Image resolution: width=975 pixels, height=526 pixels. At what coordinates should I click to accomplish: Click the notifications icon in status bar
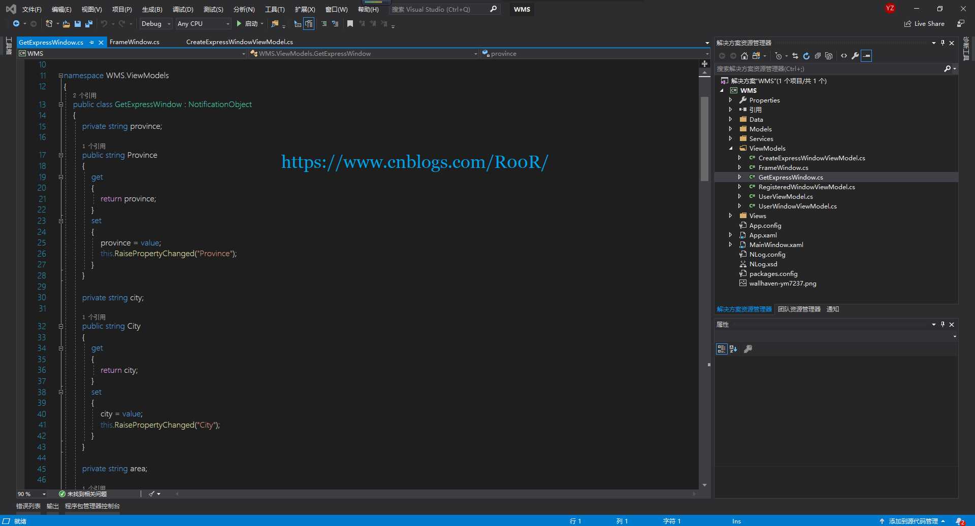(x=960, y=521)
